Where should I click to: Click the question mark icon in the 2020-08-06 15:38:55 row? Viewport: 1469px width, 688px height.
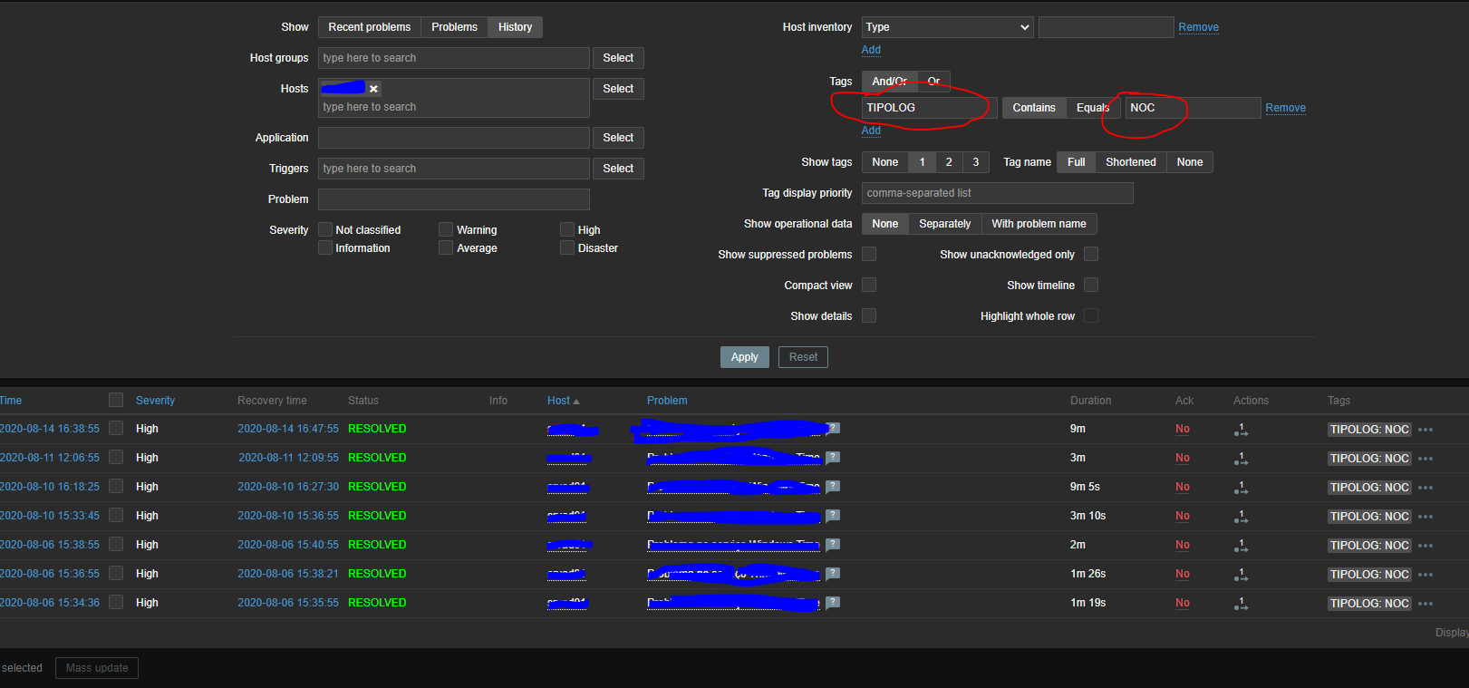point(833,545)
